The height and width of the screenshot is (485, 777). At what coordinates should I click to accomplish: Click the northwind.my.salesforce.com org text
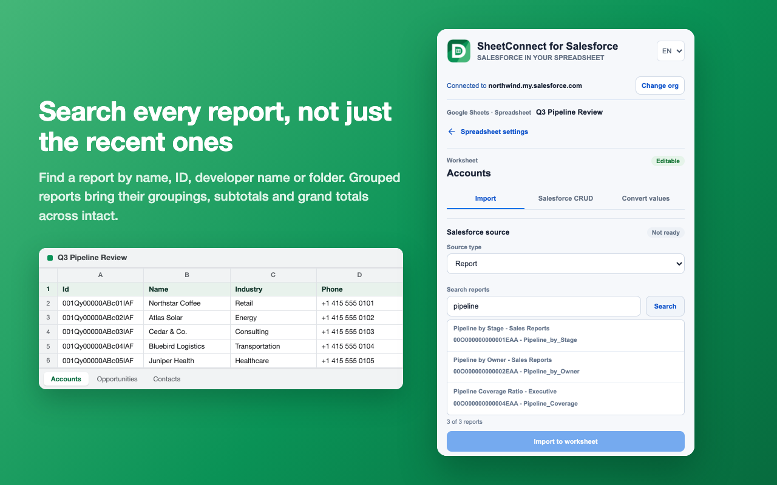point(535,85)
